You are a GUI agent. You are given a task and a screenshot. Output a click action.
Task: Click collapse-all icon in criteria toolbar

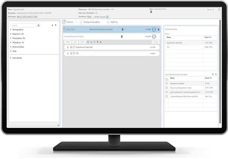101,42
